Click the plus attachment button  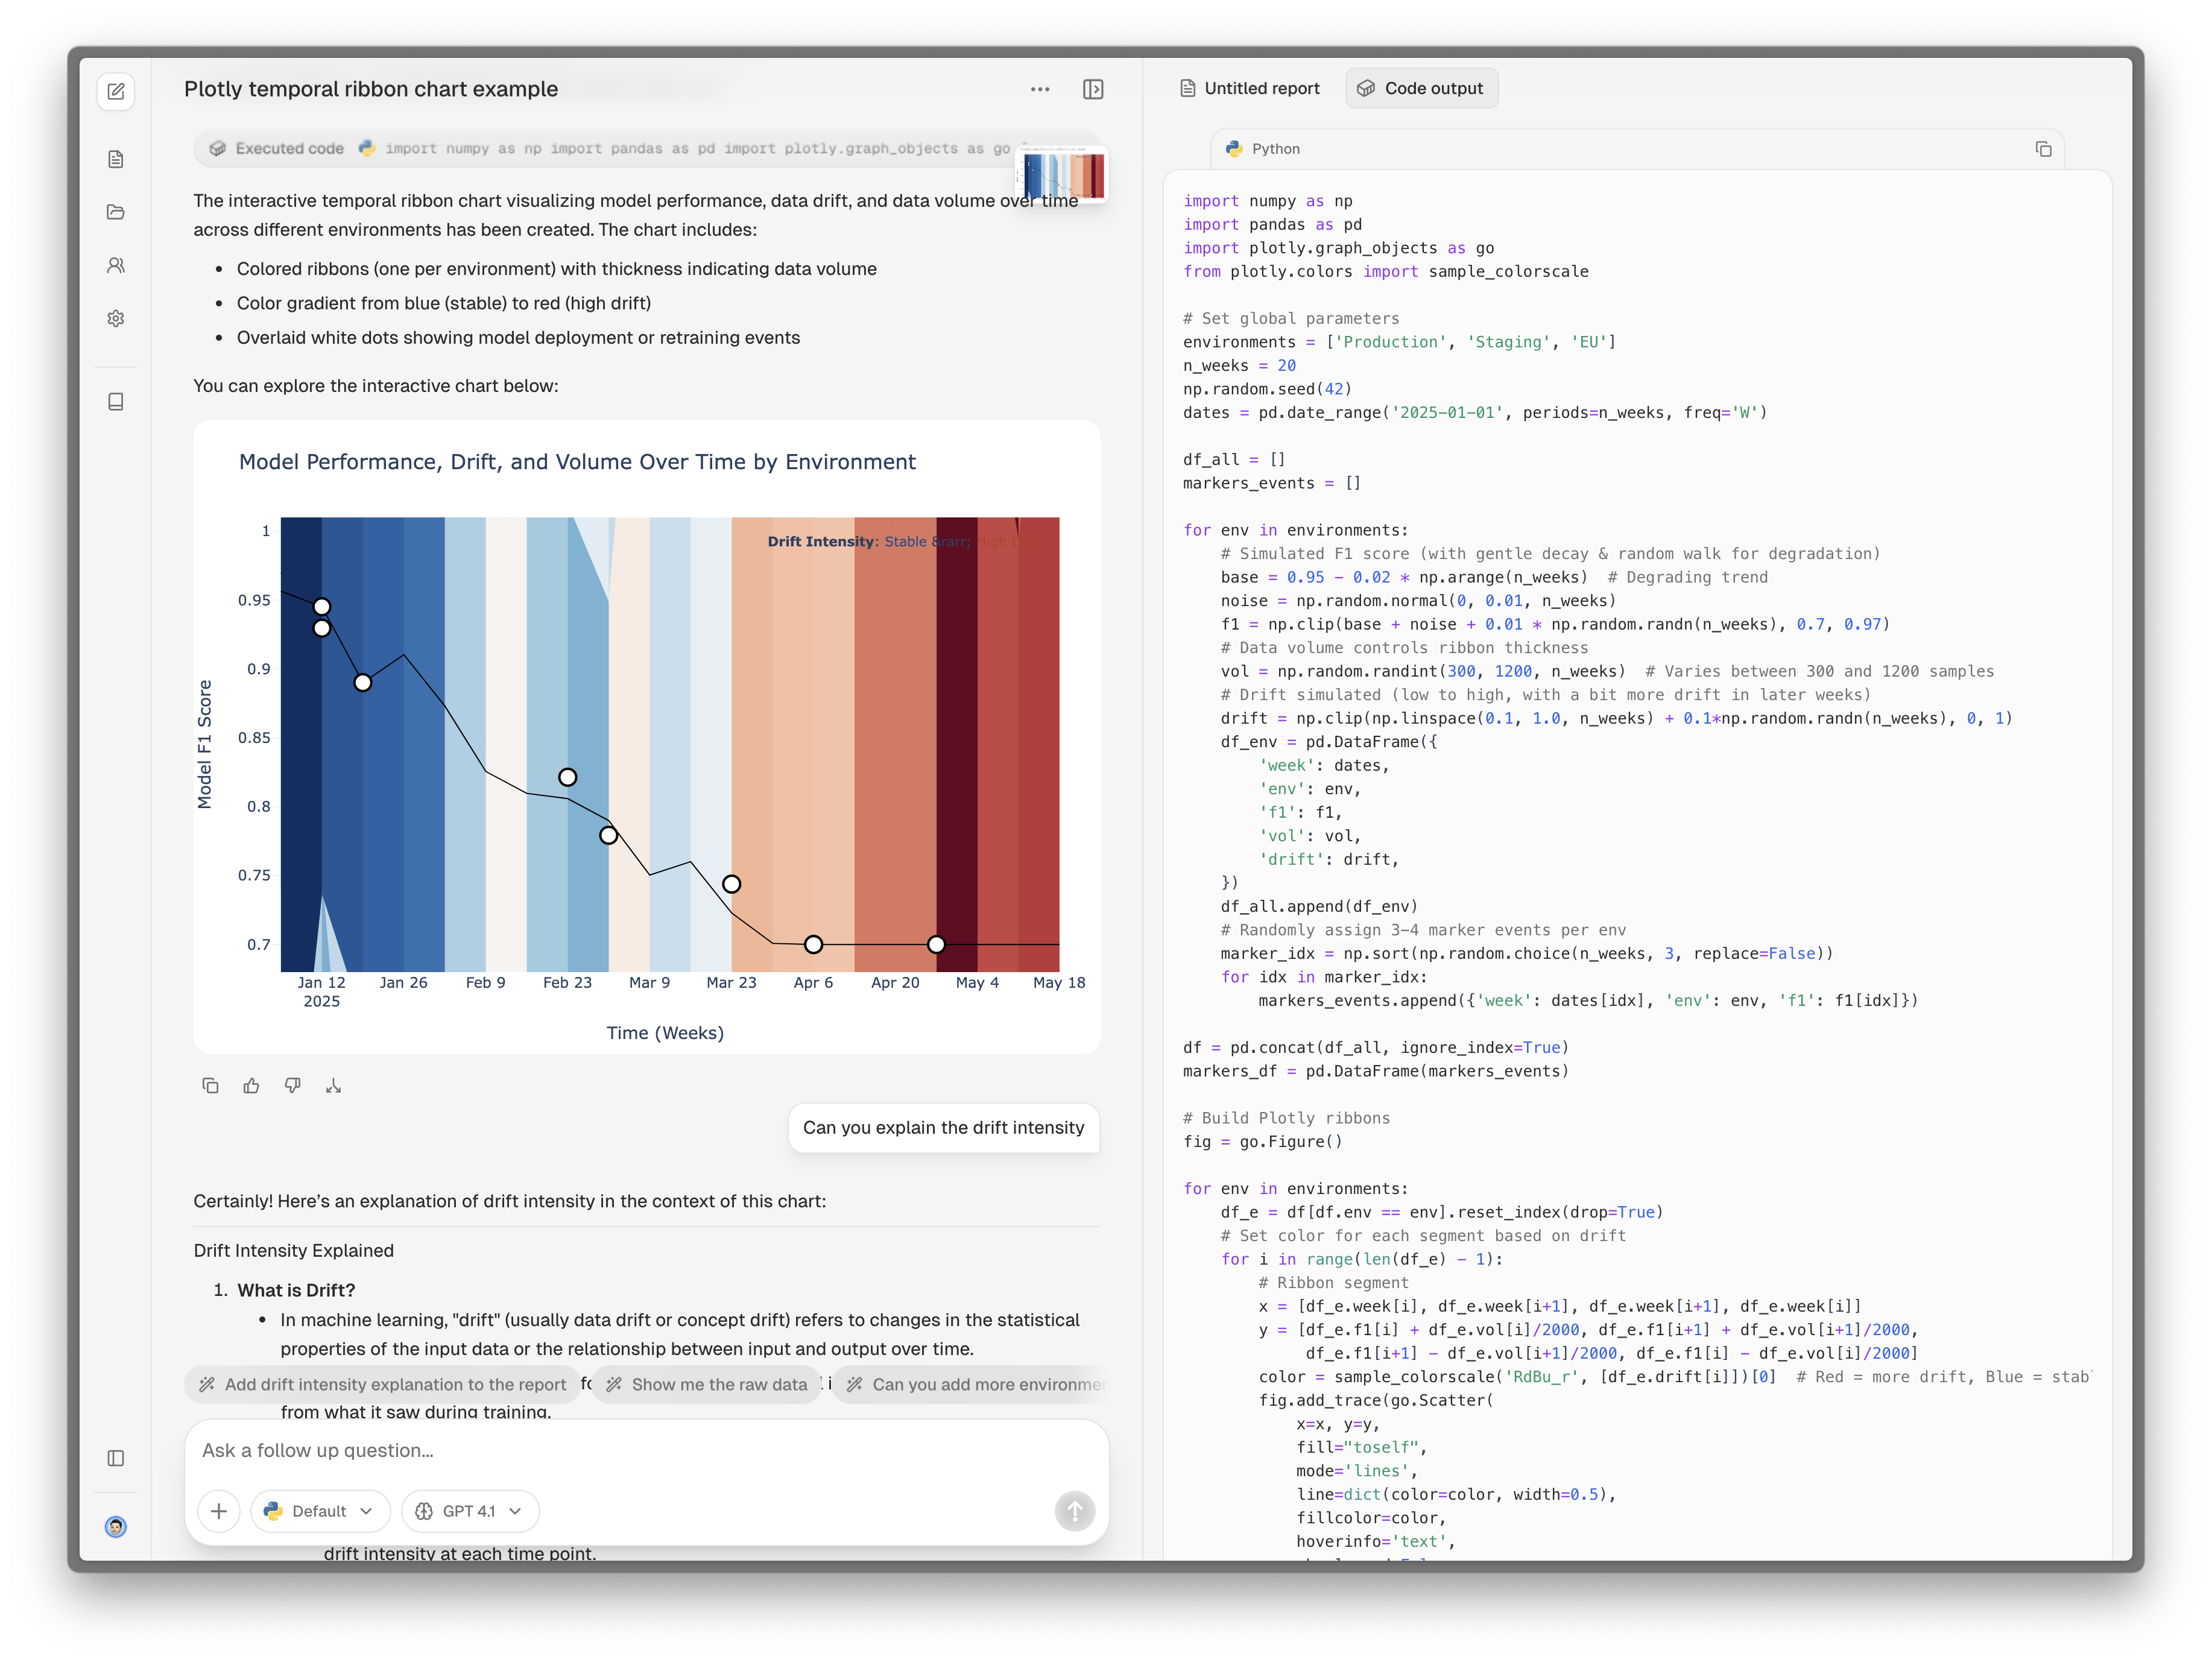pyautogui.click(x=219, y=1510)
